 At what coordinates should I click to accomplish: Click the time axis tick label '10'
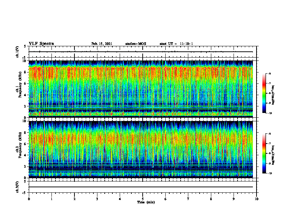click(257, 199)
